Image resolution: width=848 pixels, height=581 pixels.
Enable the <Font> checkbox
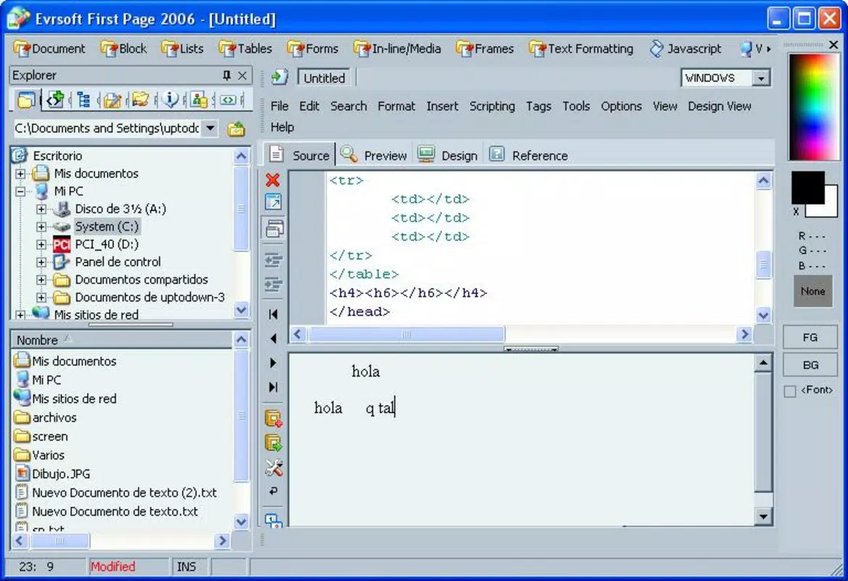pos(790,391)
